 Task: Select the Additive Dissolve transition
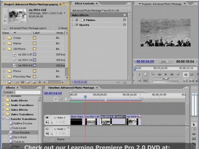click(x=21, y=123)
